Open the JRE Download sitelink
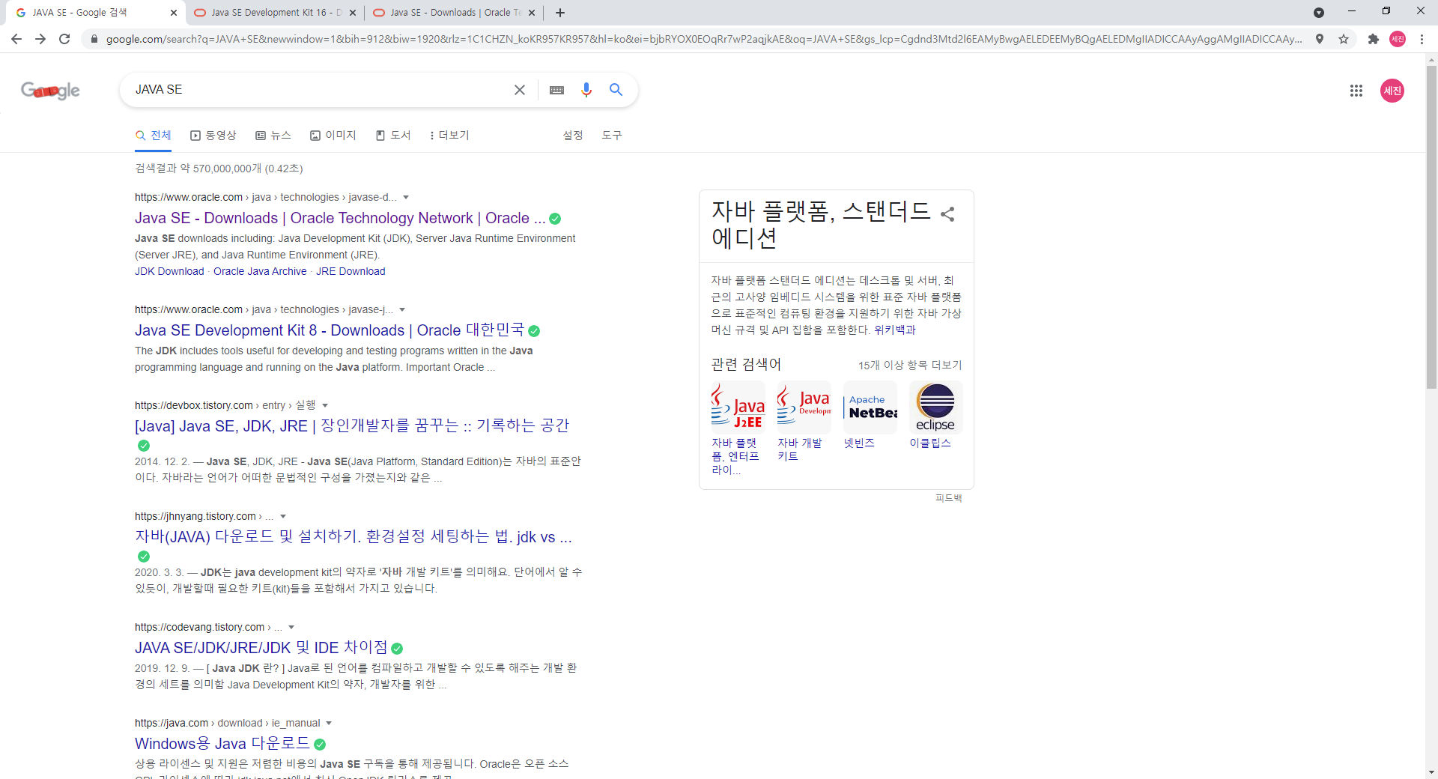 point(351,272)
